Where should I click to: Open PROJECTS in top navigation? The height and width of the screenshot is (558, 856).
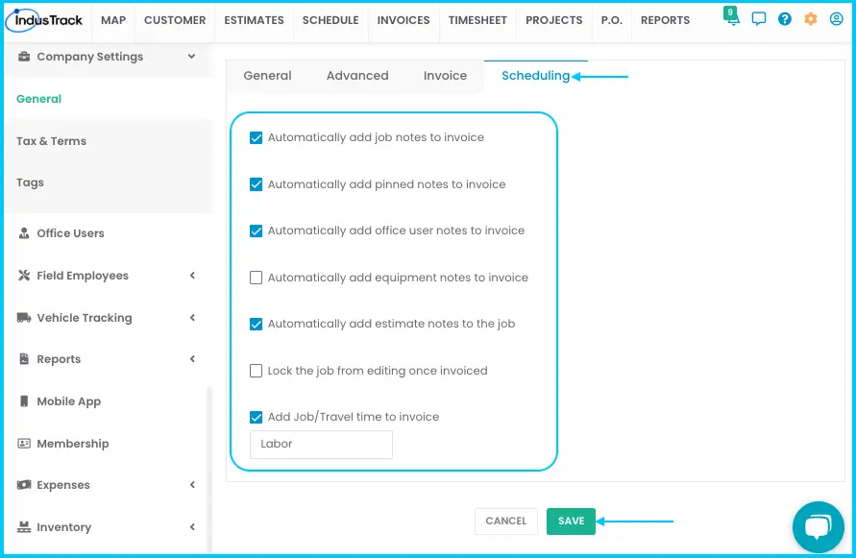pyautogui.click(x=554, y=20)
